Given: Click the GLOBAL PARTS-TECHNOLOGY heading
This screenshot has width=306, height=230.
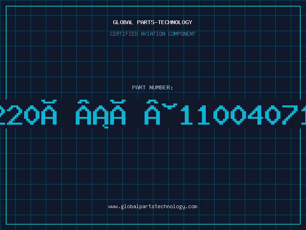Looking at the screenshot, I should (x=153, y=22).
